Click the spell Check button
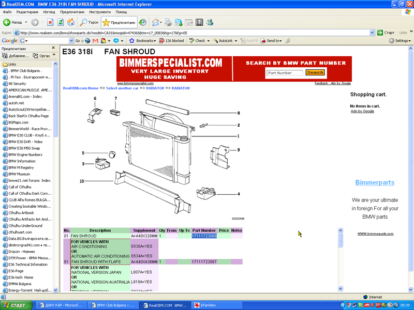Screen dimensions: 414x310 [198, 41]
